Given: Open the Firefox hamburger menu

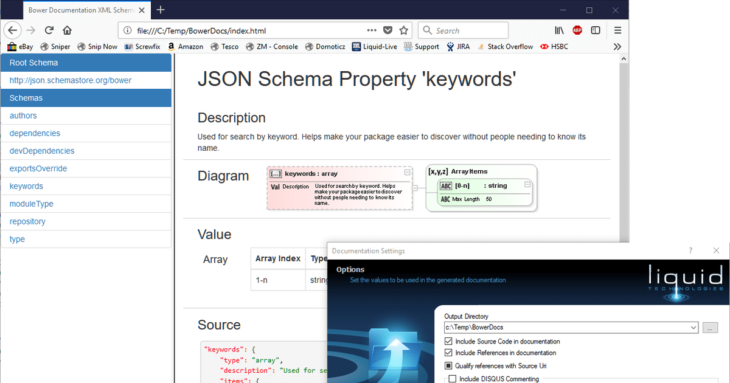Looking at the screenshot, I should tap(617, 30).
